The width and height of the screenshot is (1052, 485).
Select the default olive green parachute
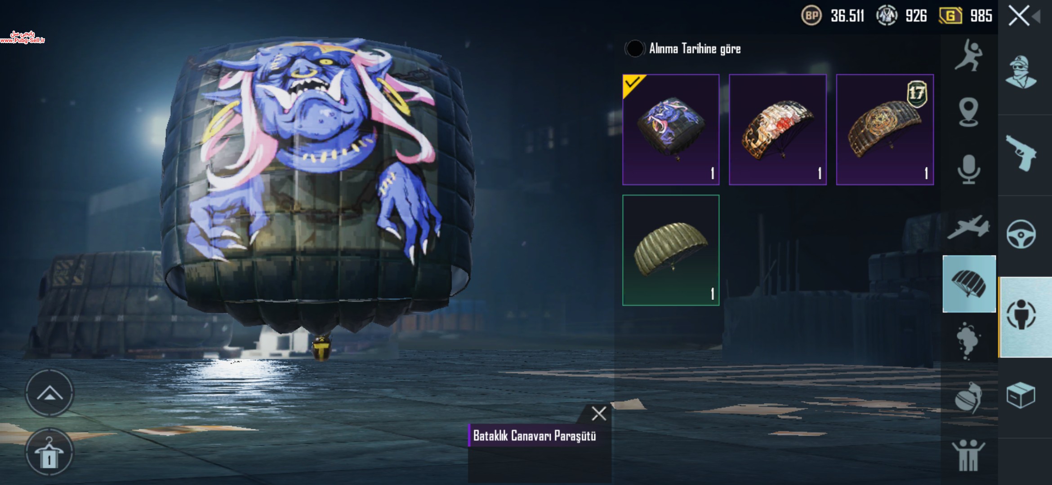point(671,250)
